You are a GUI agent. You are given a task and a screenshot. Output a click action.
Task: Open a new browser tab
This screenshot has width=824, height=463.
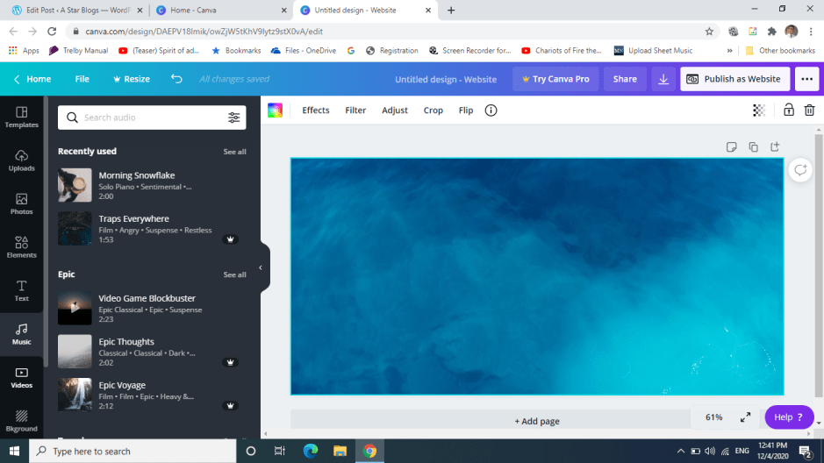click(451, 10)
